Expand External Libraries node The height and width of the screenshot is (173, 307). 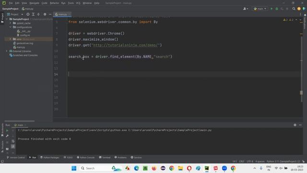(x=6, y=51)
